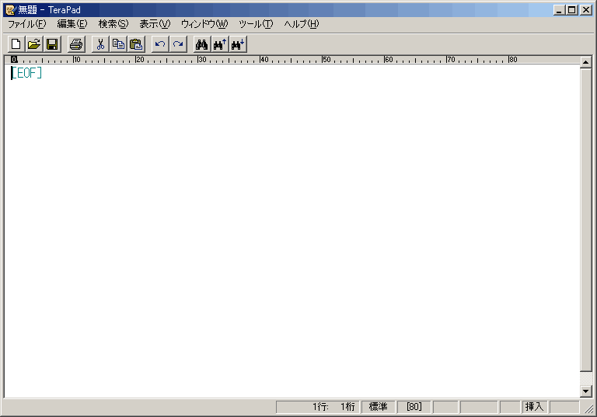The height and width of the screenshot is (417, 597).
Task: Find next using binoculars down-arrow icon
Action: point(239,44)
